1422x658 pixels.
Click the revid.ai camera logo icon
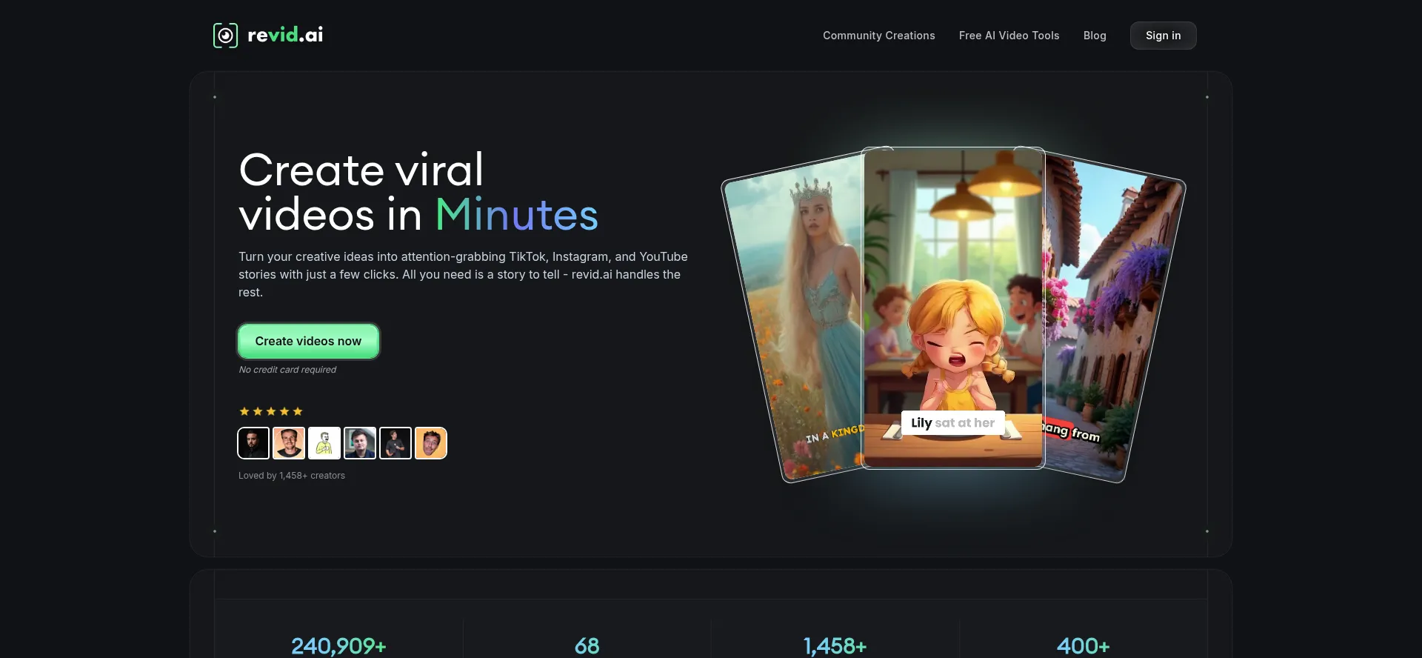(225, 36)
